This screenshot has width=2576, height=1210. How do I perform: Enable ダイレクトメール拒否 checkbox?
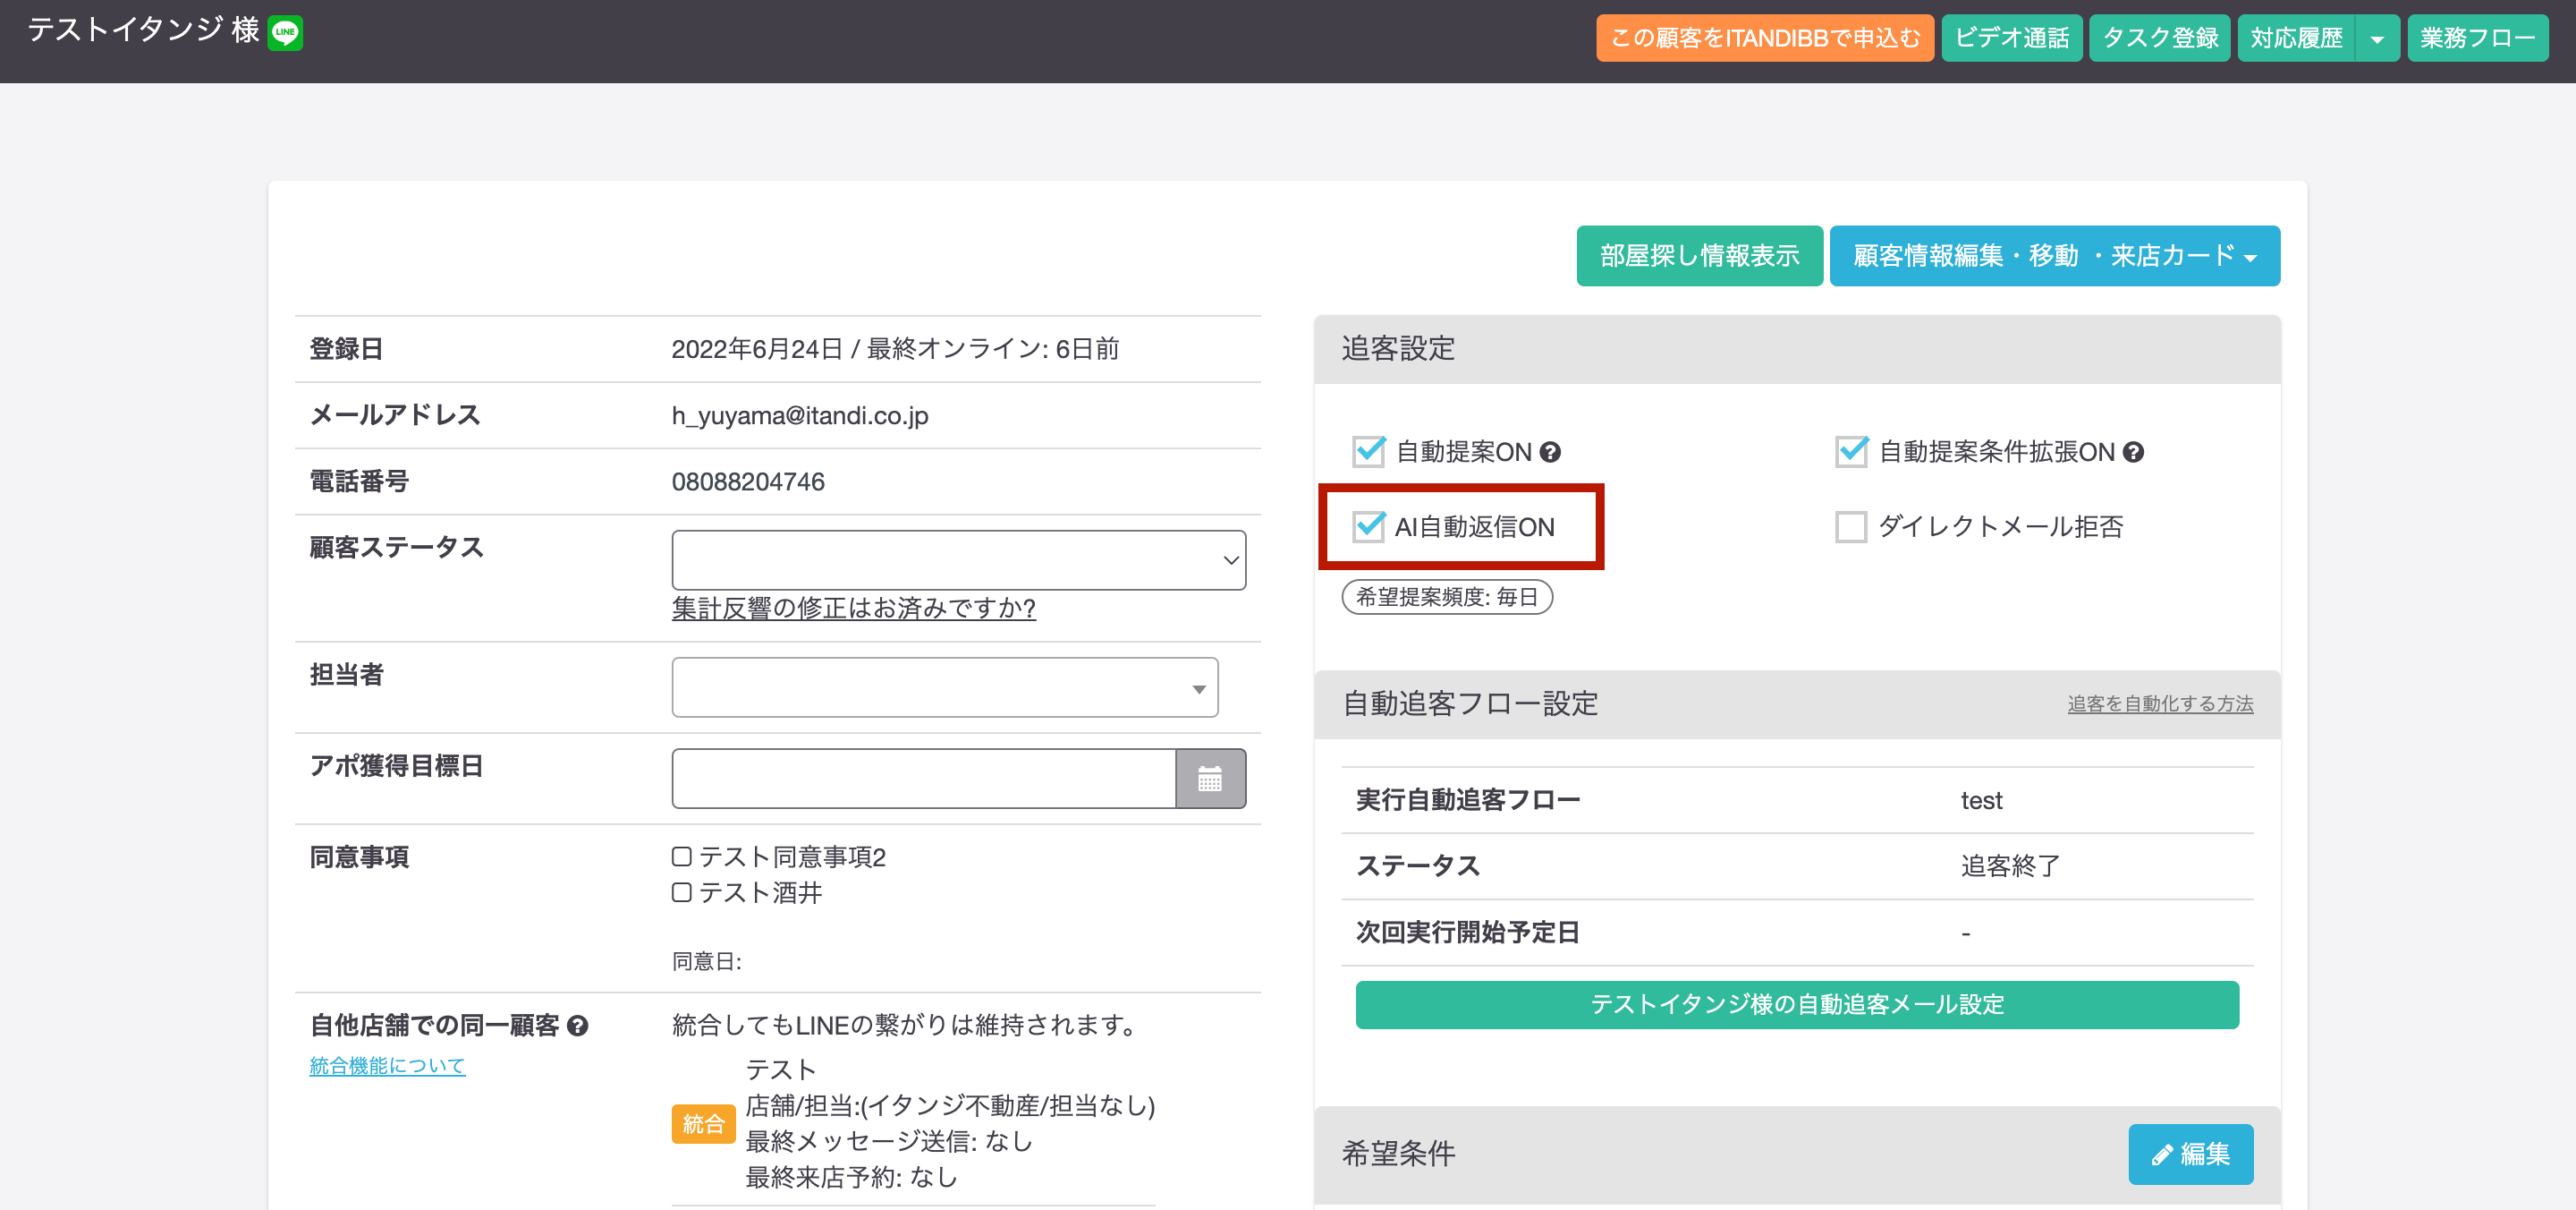1851,527
